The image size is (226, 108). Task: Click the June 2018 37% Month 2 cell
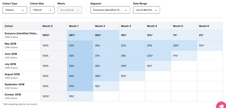click(x=106, y=56)
